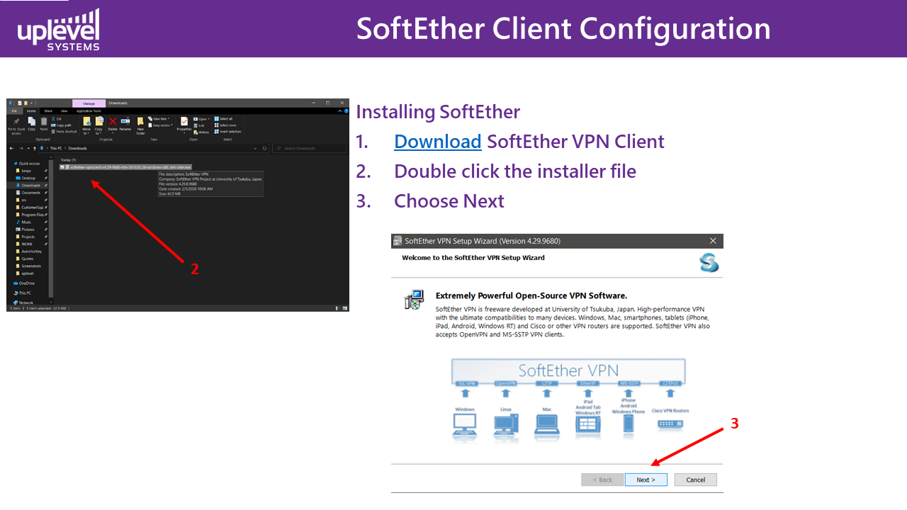Click Cancel in the Setup Wizard

click(x=696, y=480)
